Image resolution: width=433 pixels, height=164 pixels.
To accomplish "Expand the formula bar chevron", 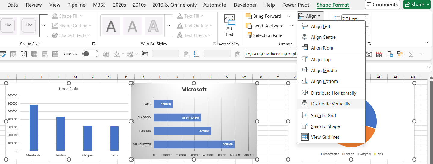I will pos(429,67).
